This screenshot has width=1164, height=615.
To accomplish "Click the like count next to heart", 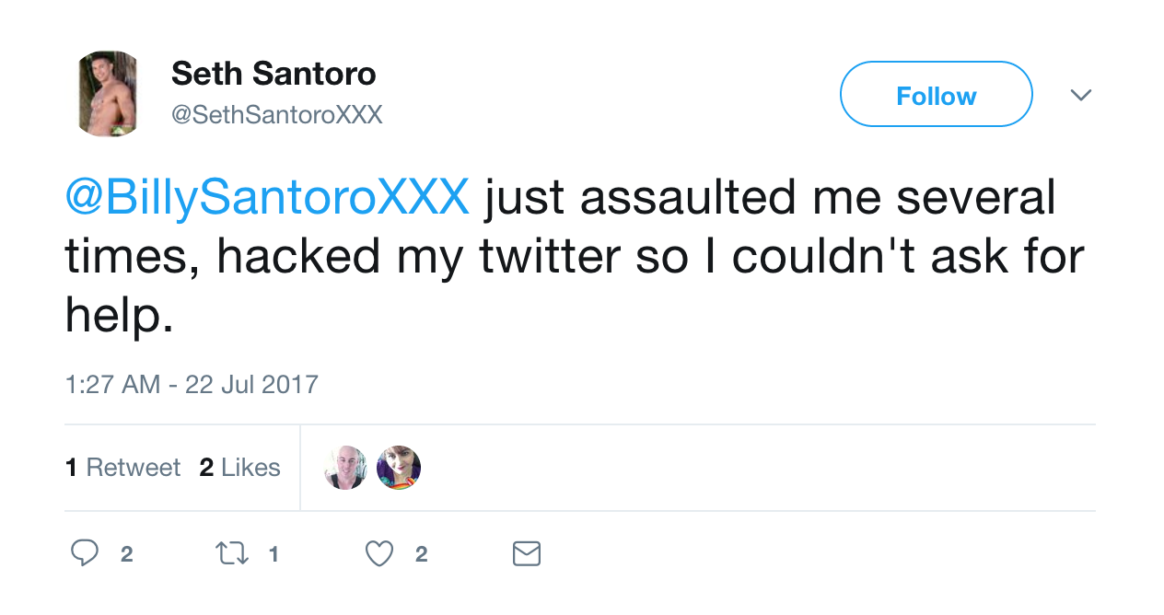I will tap(421, 554).
